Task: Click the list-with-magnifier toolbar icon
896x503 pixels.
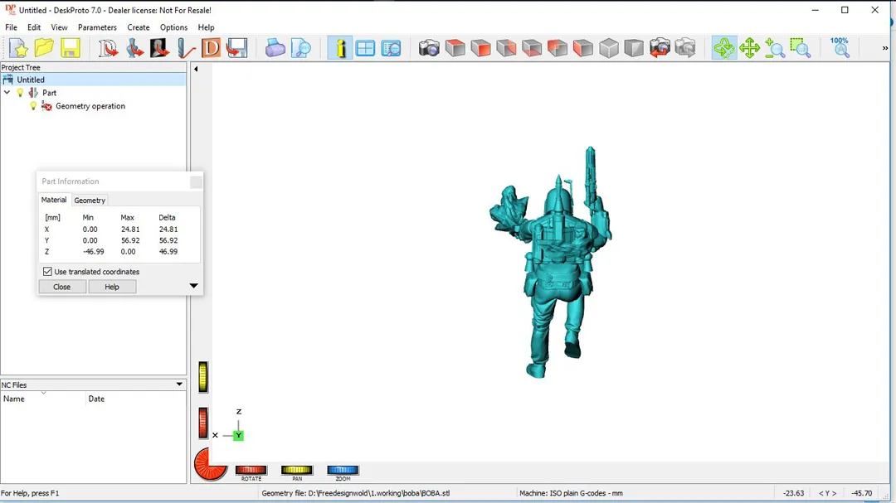Action: pos(391,49)
